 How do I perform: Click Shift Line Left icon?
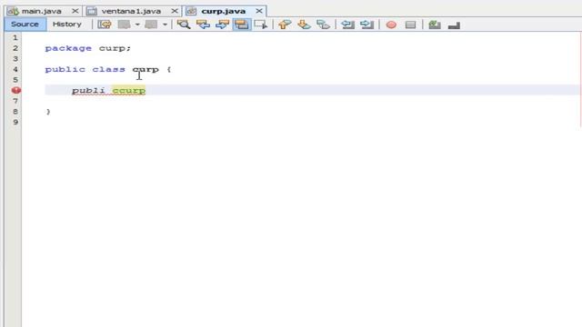pos(347,25)
